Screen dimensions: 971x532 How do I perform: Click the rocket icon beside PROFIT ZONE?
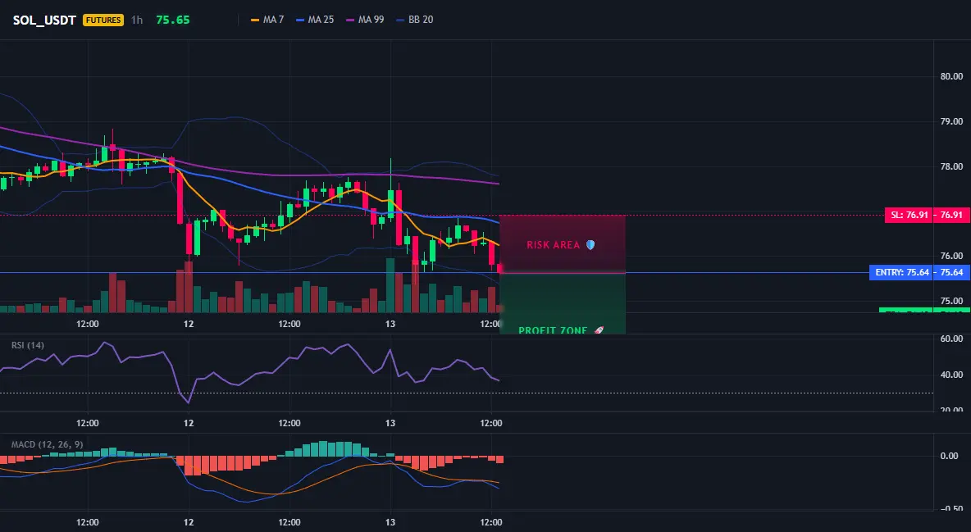click(x=598, y=330)
